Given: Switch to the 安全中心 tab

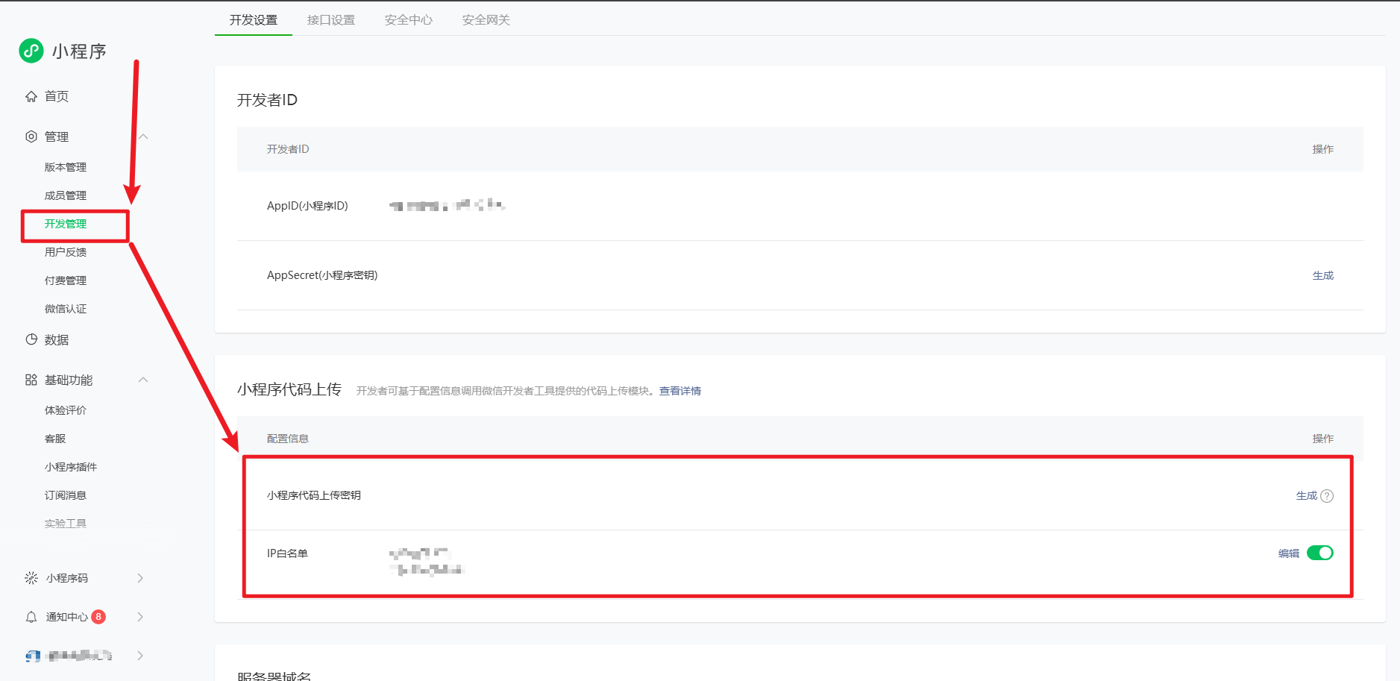Looking at the screenshot, I should (409, 20).
